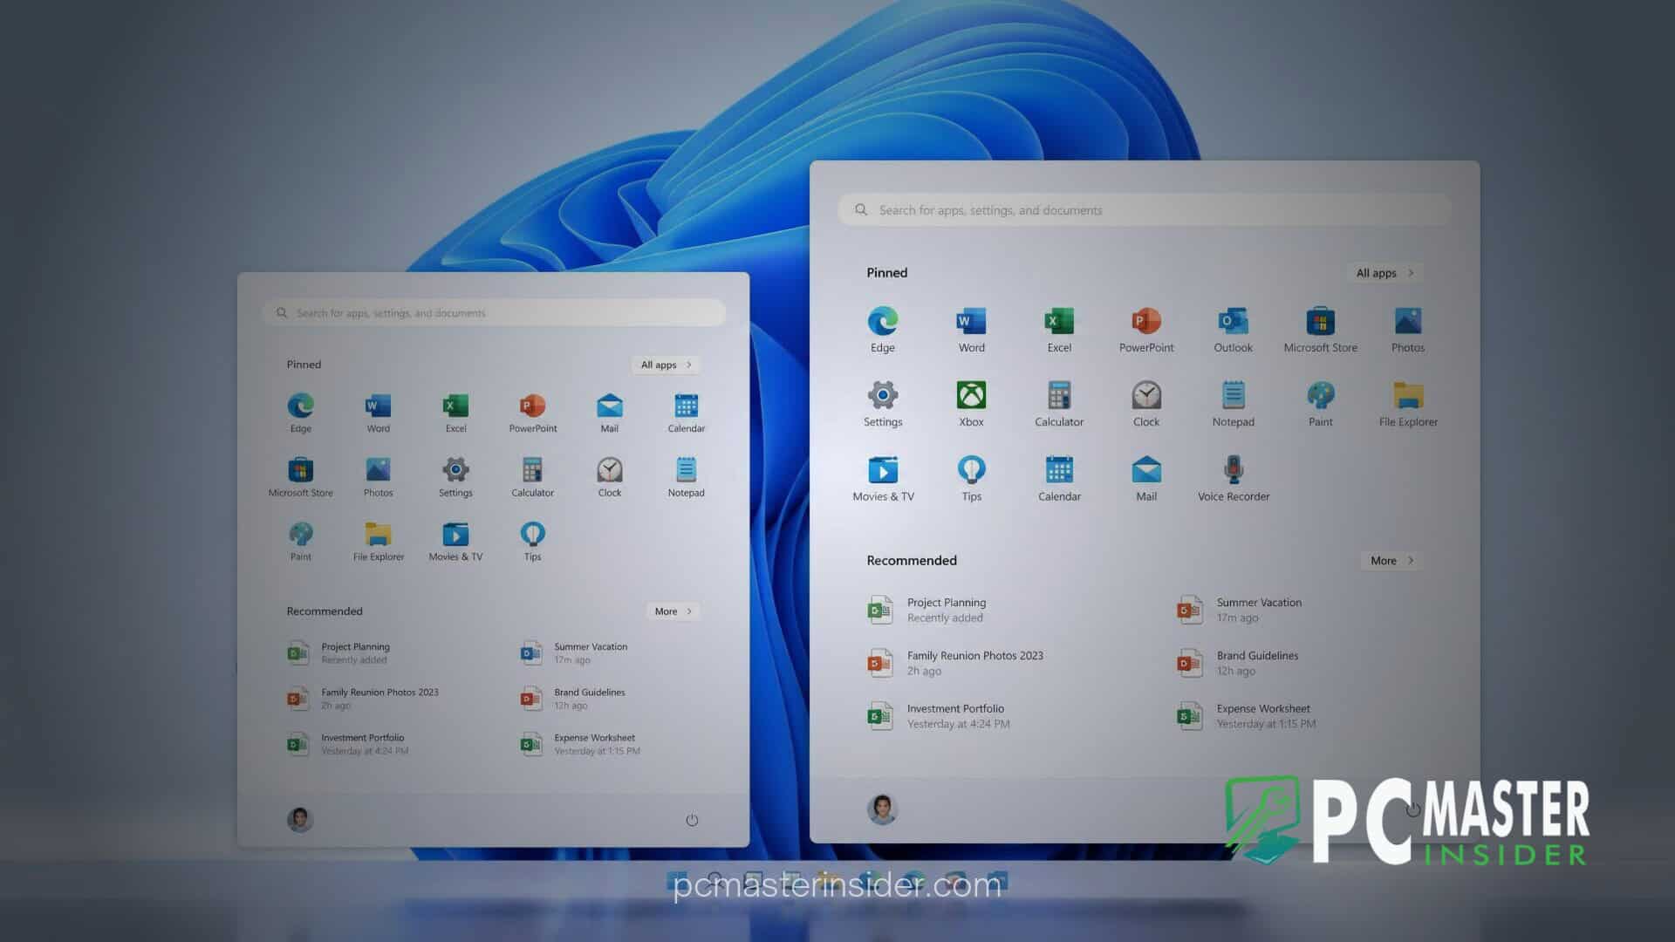Open Mail in the small Start menu
Image resolution: width=1675 pixels, height=942 pixels.
[609, 413]
